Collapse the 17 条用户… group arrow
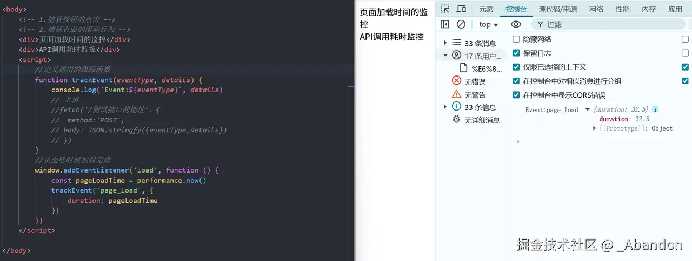 445,55
